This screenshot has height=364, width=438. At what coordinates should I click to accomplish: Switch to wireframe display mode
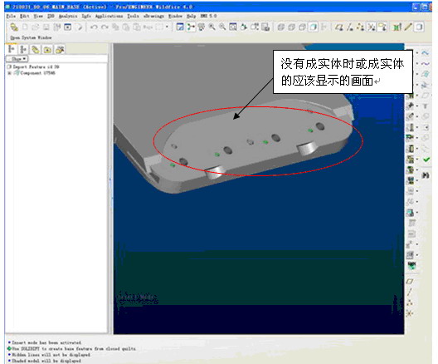coord(280,27)
